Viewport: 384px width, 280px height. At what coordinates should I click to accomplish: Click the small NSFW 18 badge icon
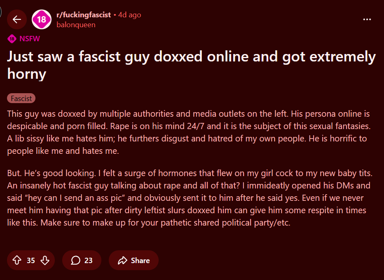pos(12,39)
